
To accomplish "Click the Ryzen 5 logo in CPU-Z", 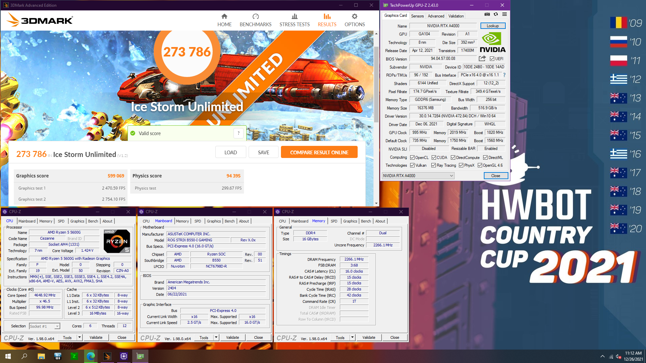I will click(117, 241).
